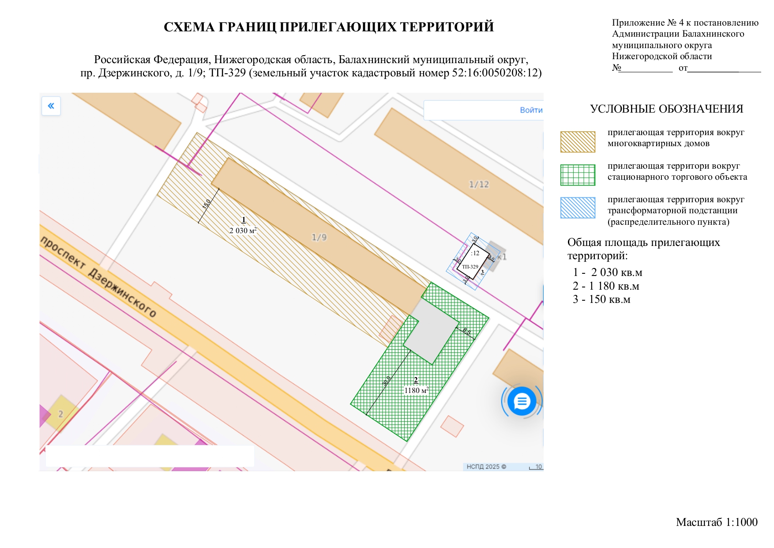Collapse the side panel with double chevron

tap(51, 106)
